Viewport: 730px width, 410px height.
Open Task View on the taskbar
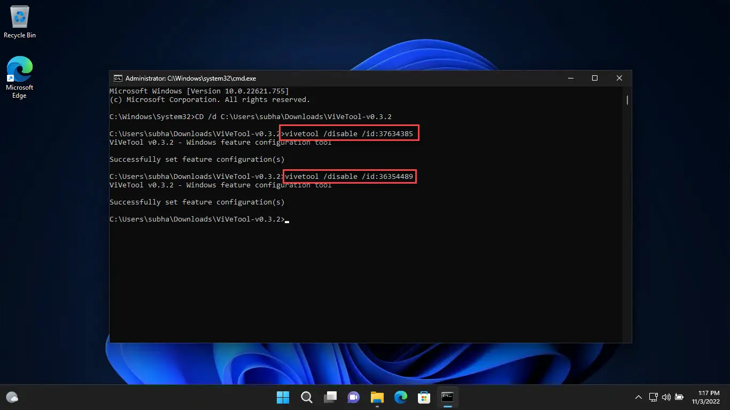coord(330,397)
